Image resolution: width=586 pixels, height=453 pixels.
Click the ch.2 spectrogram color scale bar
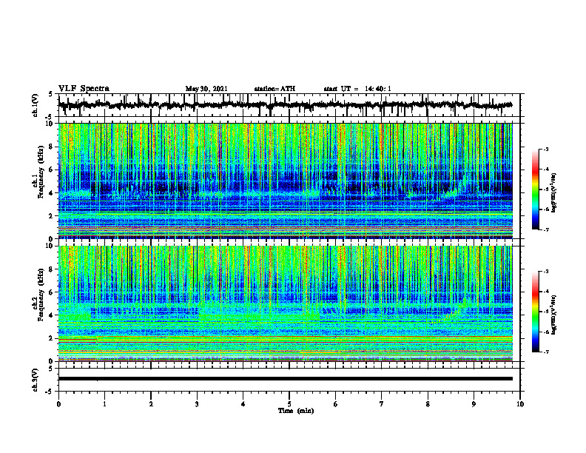coord(535,312)
